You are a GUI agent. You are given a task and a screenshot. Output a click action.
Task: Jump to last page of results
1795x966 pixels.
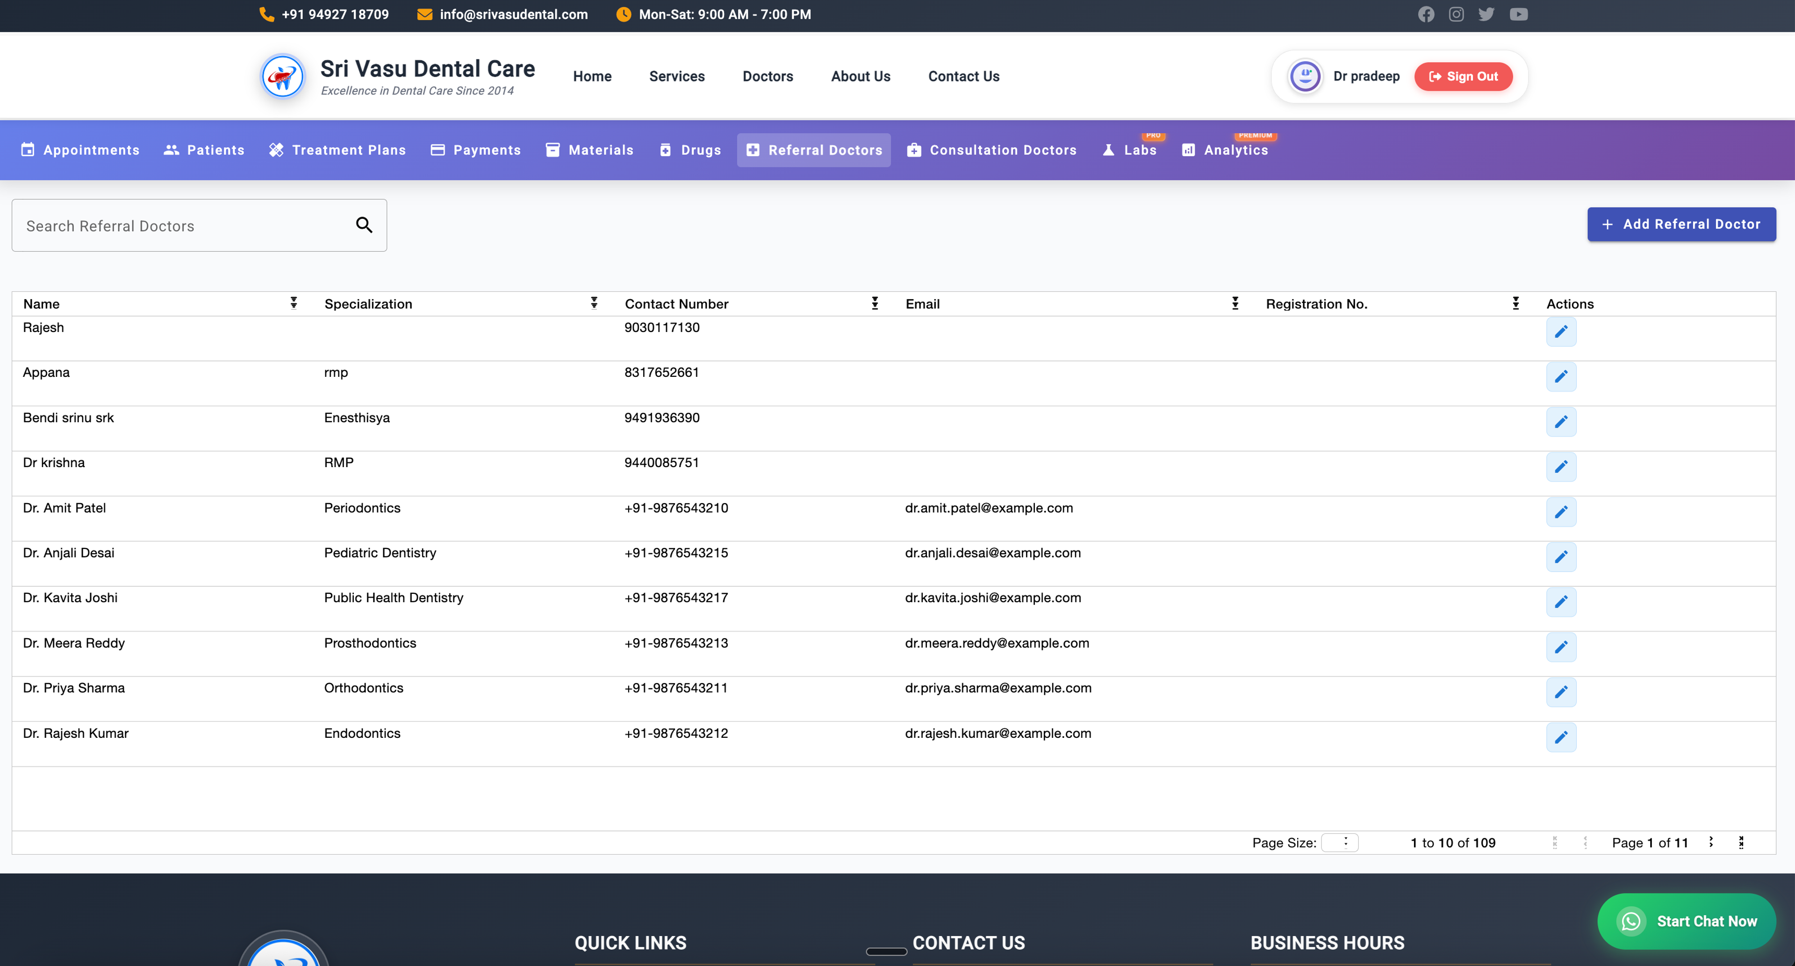click(x=1741, y=842)
